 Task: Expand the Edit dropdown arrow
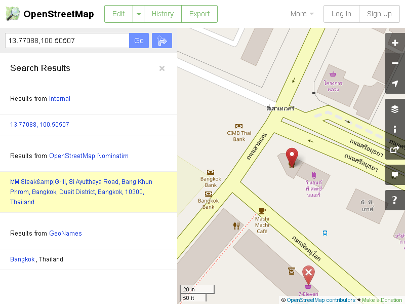[x=138, y=14]
